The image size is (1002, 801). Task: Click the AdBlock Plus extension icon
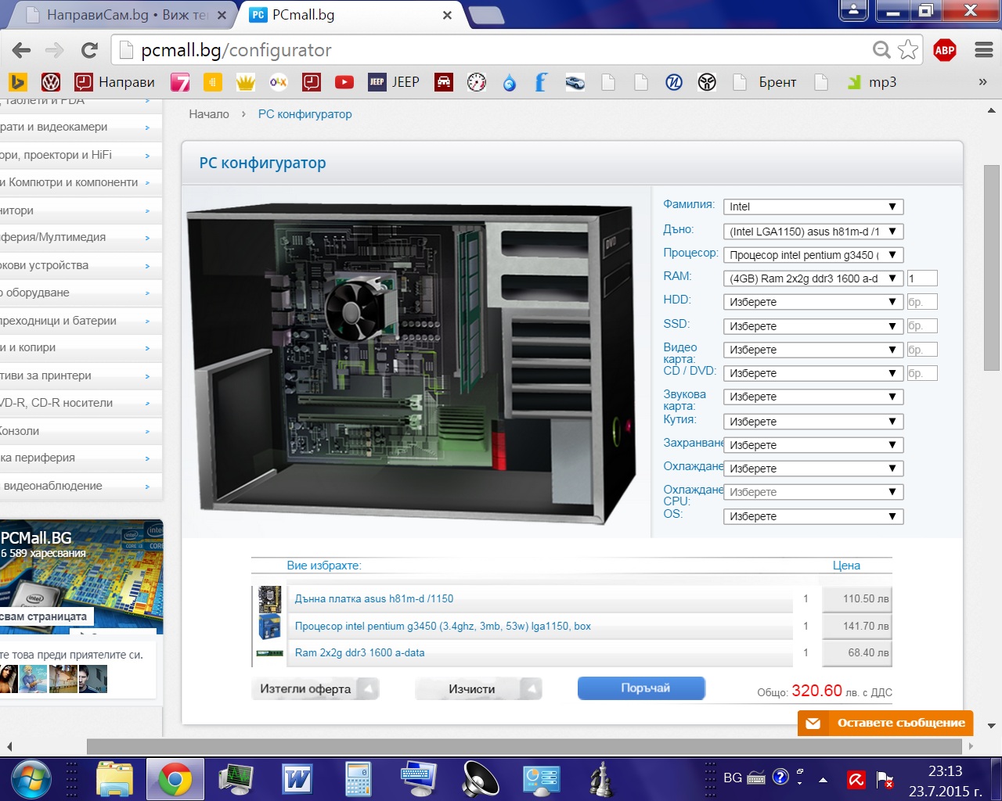[945, 51]
